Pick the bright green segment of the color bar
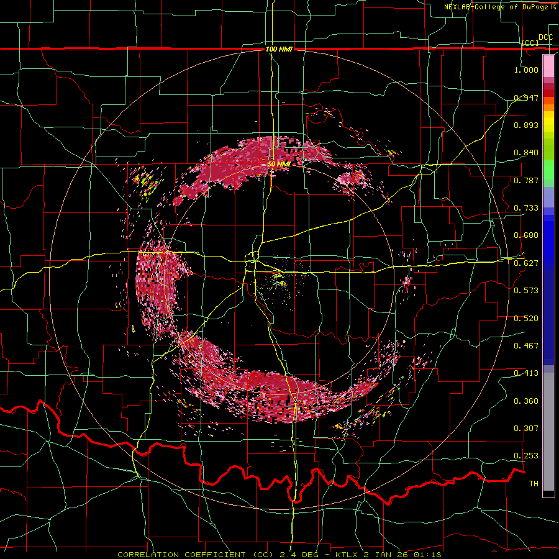The height and width of the screenshot is (559, 559). tap(548, 170)
